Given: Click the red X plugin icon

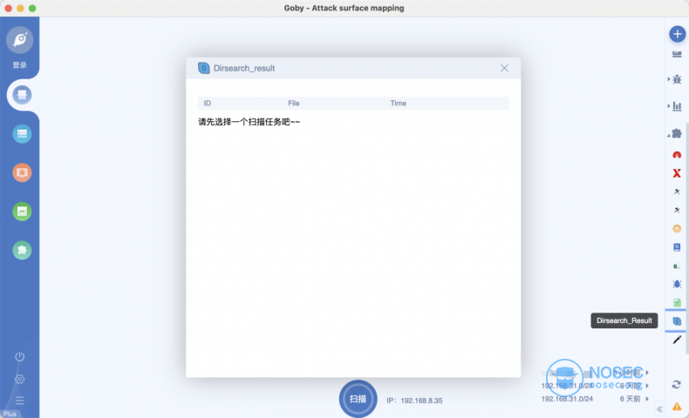Looking at the screenshot, I should click(677, 173).
